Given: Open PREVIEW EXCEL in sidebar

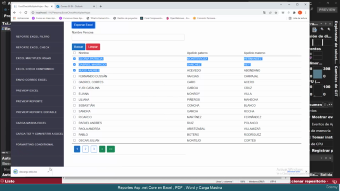Looking at the screenshot, I should click(27, 91).
